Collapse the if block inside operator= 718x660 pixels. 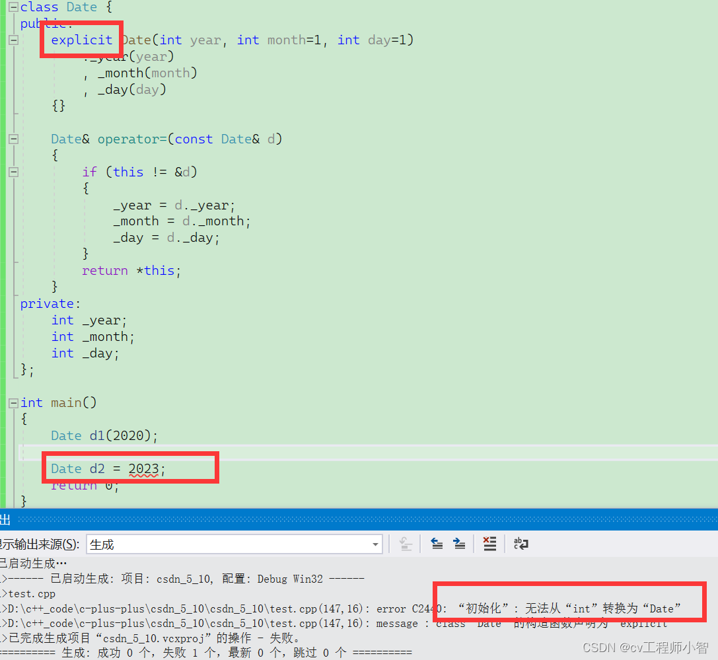13,172
